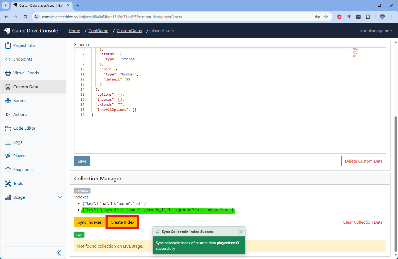Launch the Code Editor
This screenshot has height=259, width=398.
(x=24, y=128)
